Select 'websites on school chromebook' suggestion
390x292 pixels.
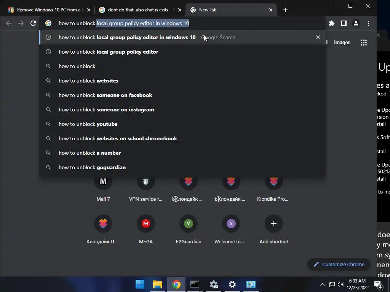(182, 138)
